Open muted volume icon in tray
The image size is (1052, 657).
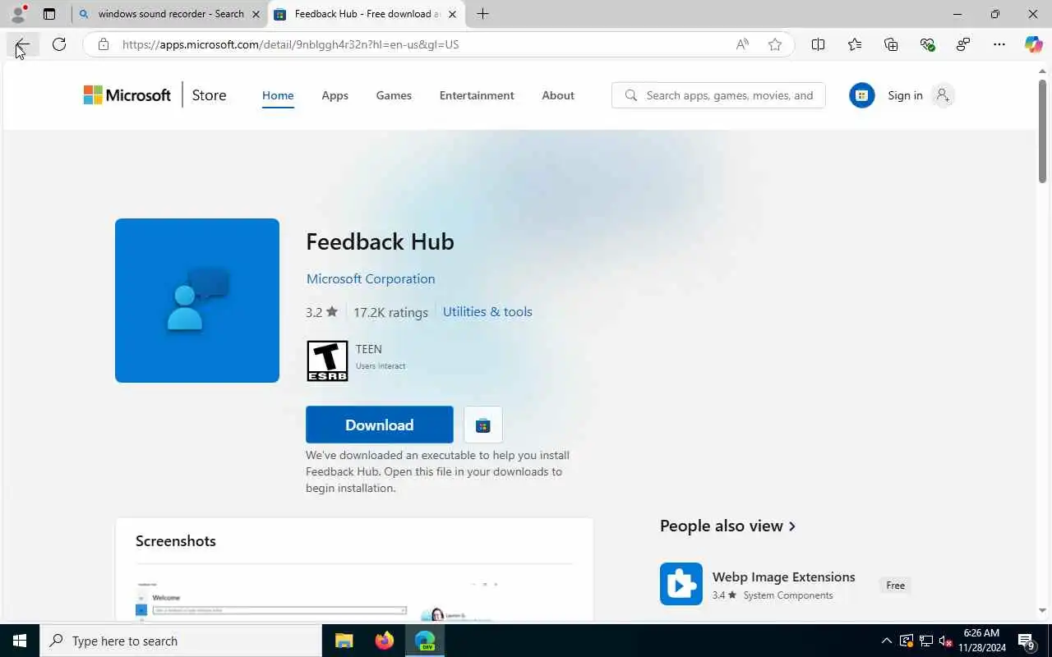click(x=946, y=641)
